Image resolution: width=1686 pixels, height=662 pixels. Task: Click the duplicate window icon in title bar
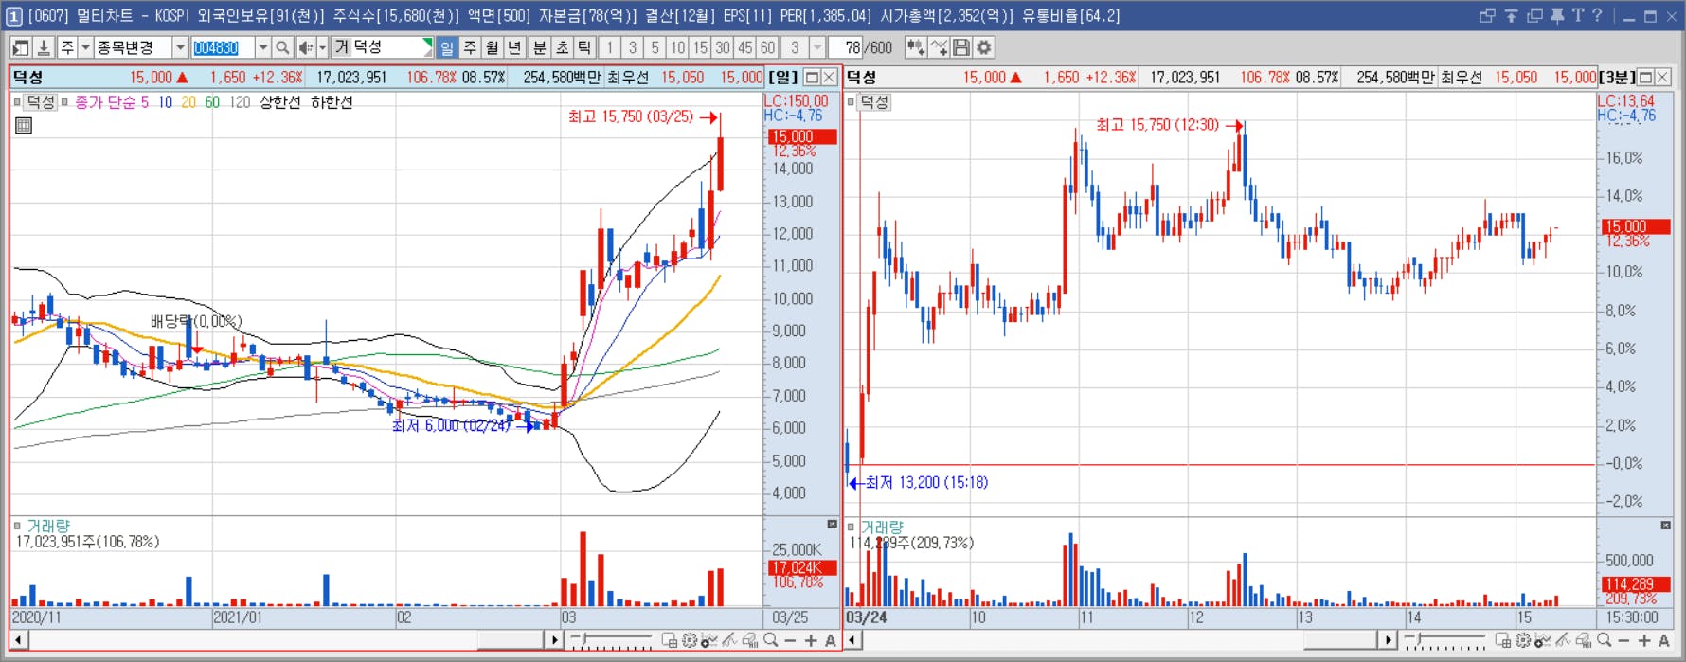tap(1534, 16)
